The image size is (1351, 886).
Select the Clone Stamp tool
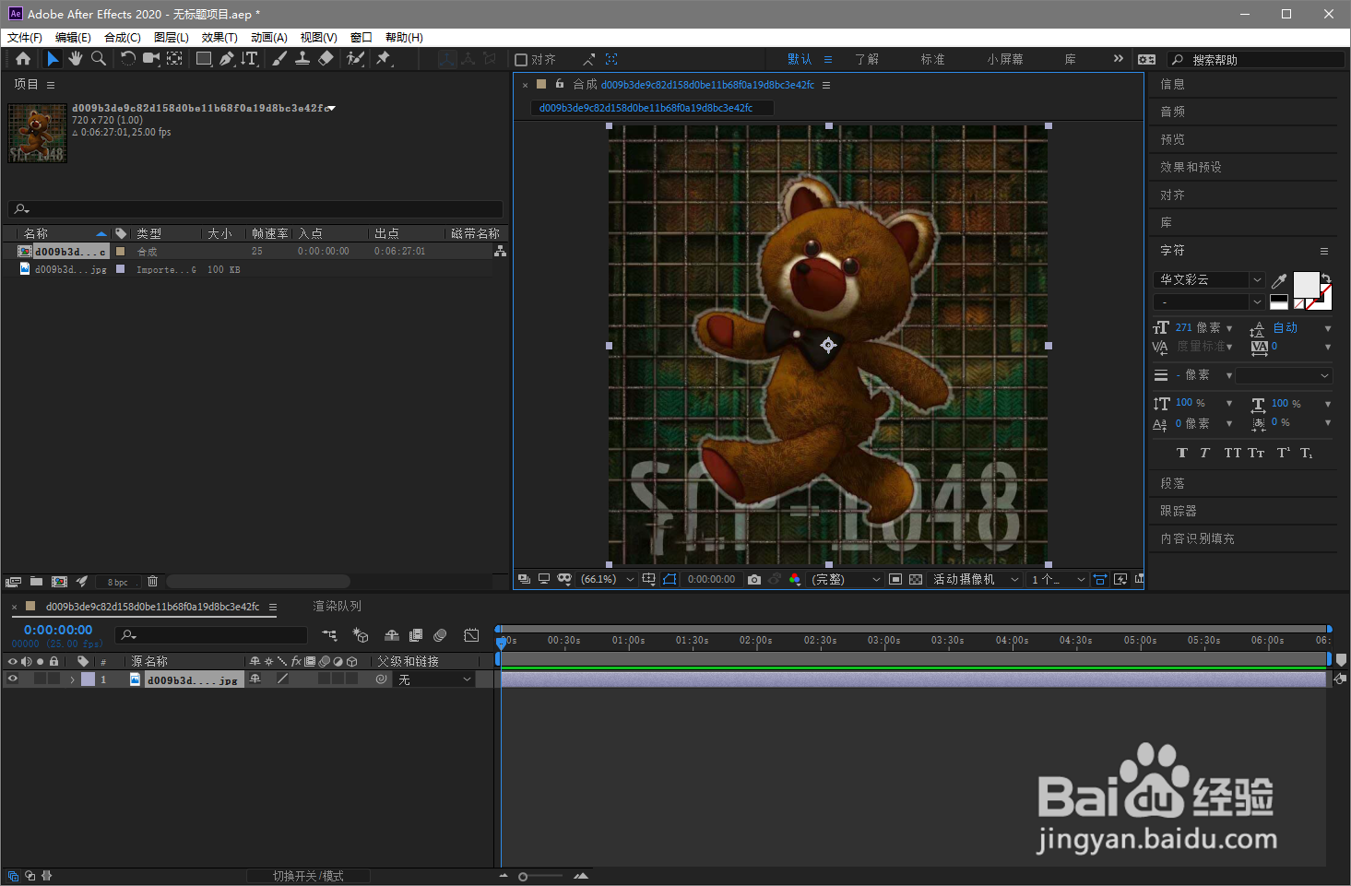point(302,59)
